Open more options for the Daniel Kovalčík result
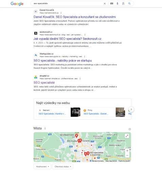The height and width of the screenshot is (171, 162). tap(61, 13)
